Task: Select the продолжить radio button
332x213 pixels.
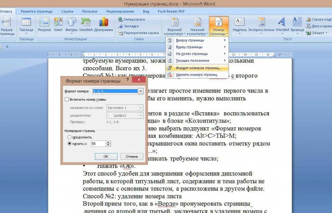Action: point(69,137)
